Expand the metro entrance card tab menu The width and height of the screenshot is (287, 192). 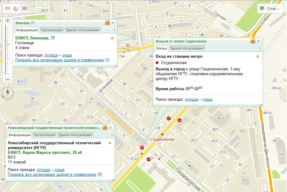click(260, 48)
